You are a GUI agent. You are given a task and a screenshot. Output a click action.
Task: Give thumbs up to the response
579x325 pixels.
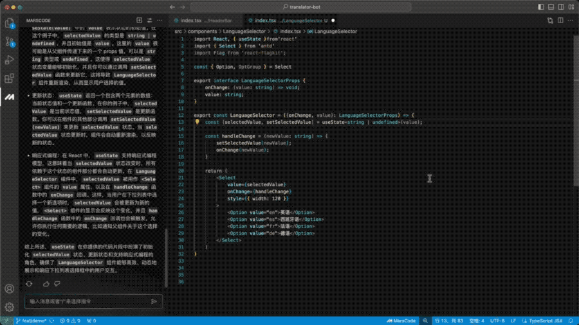[46, 284]
